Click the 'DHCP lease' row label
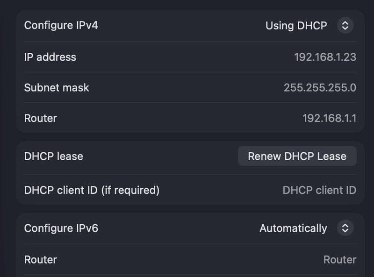 pyautogui.click(x=54, y=156)
